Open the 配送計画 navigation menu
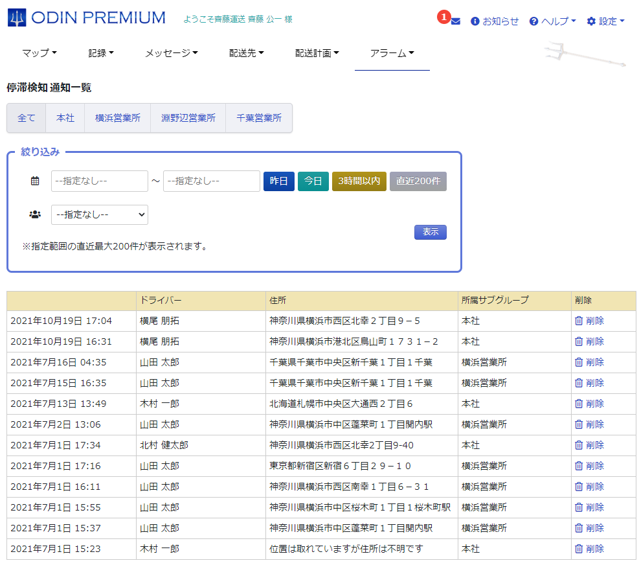The height and width of the screenshot is (565, 639). [x=317, y=53]
